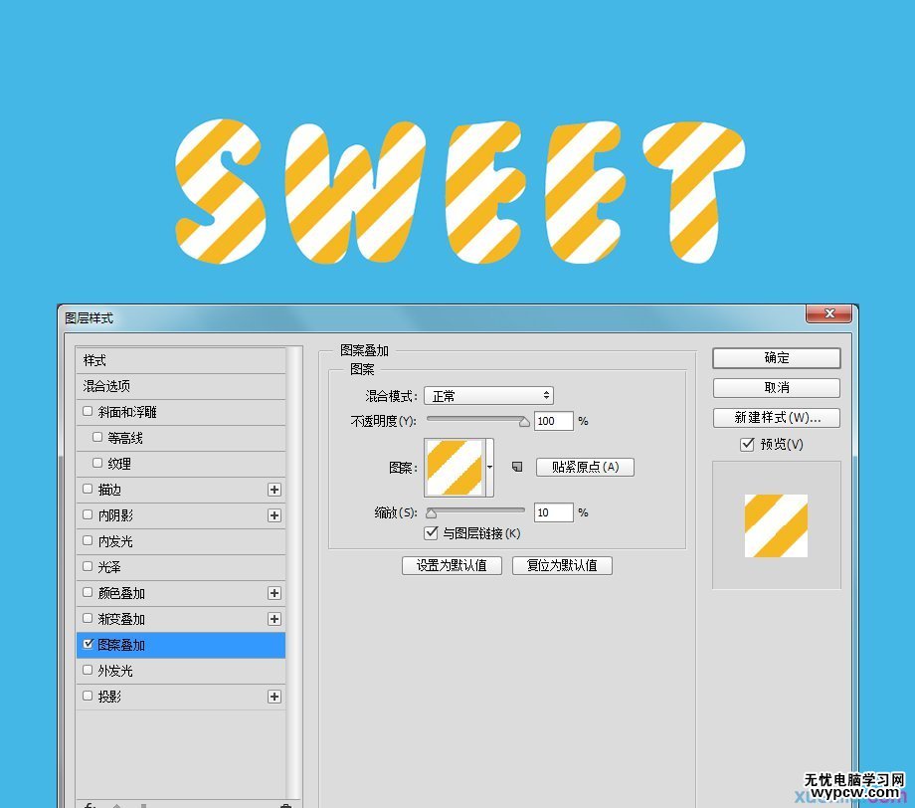Toggle the 预览 checkbox off
The image size is (915, 808).
coord(747,445)
